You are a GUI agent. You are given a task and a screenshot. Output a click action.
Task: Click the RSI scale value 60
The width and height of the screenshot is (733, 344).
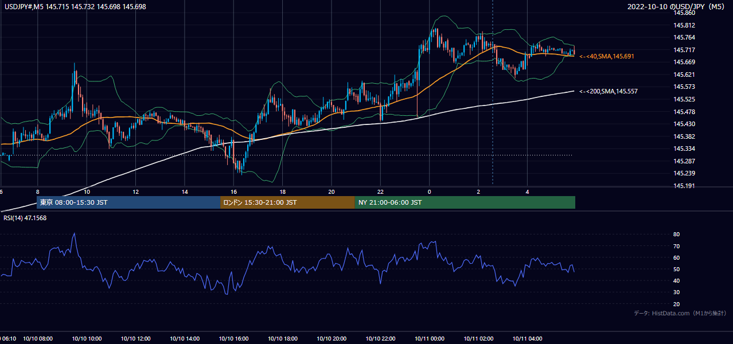click(676, 257)
